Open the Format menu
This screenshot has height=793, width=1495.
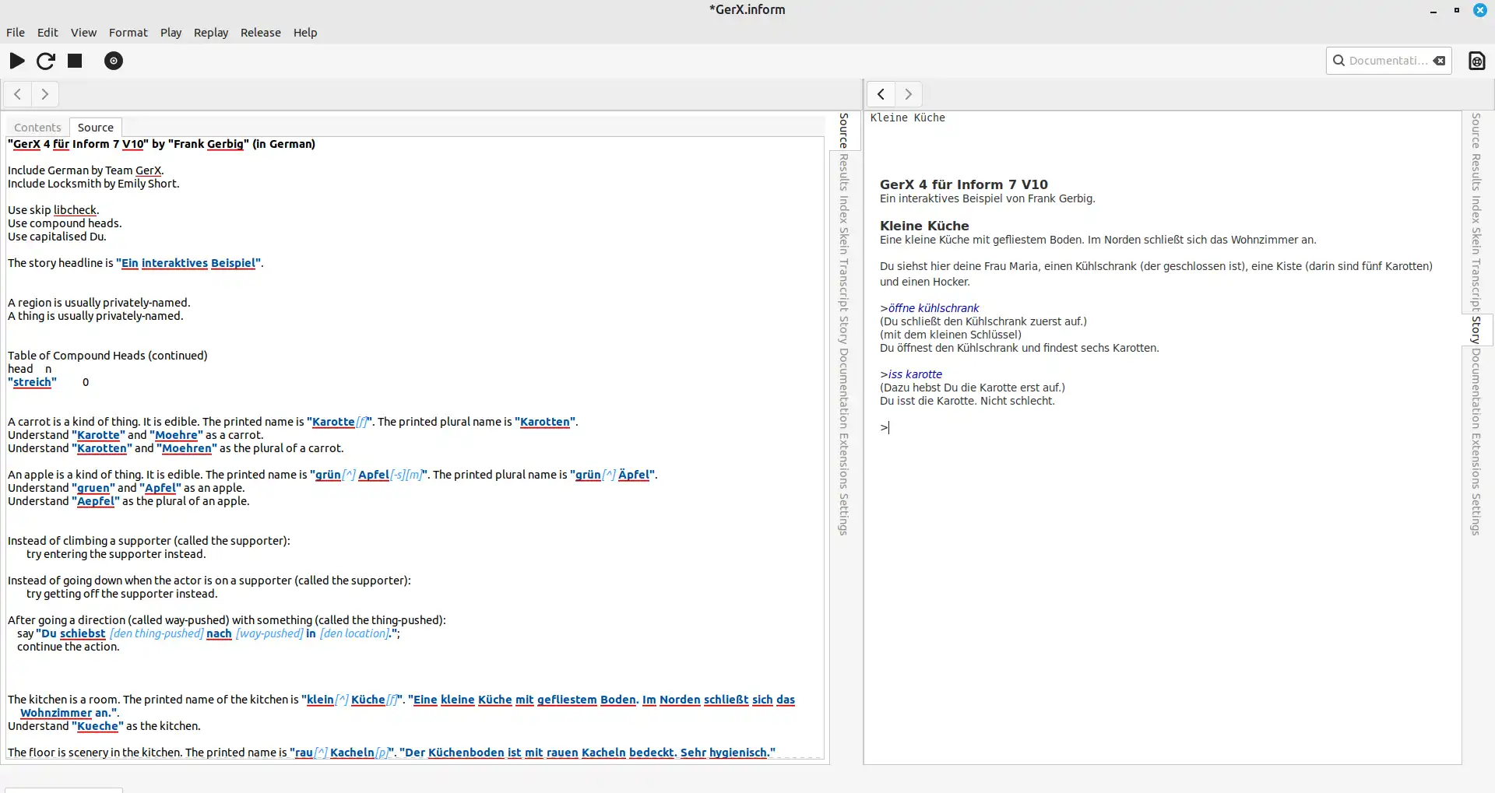(x=128, y=33)
